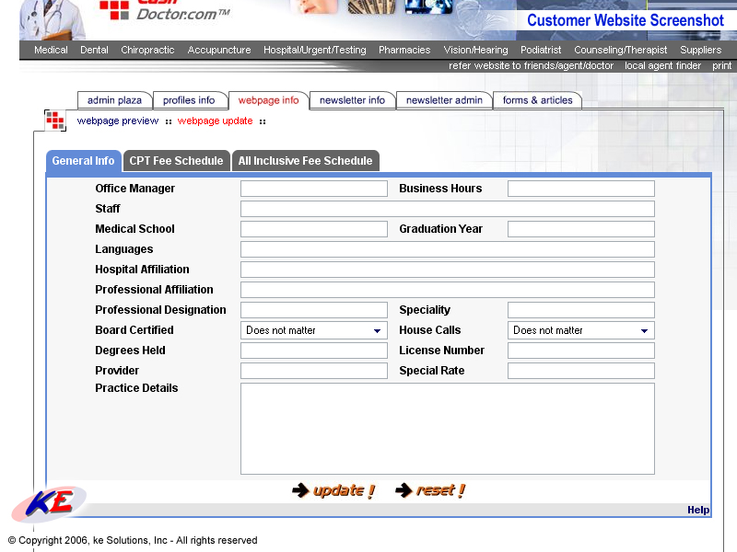
Task: Focus the Degrees Held field
Action: [314, 351]
